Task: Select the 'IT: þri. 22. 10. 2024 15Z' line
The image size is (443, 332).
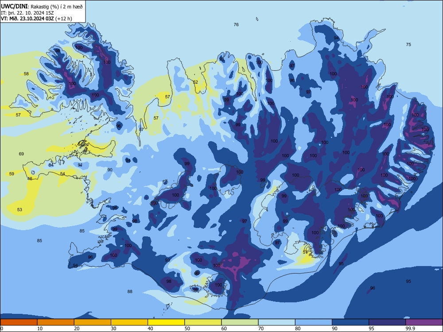Action: point(27,13)
